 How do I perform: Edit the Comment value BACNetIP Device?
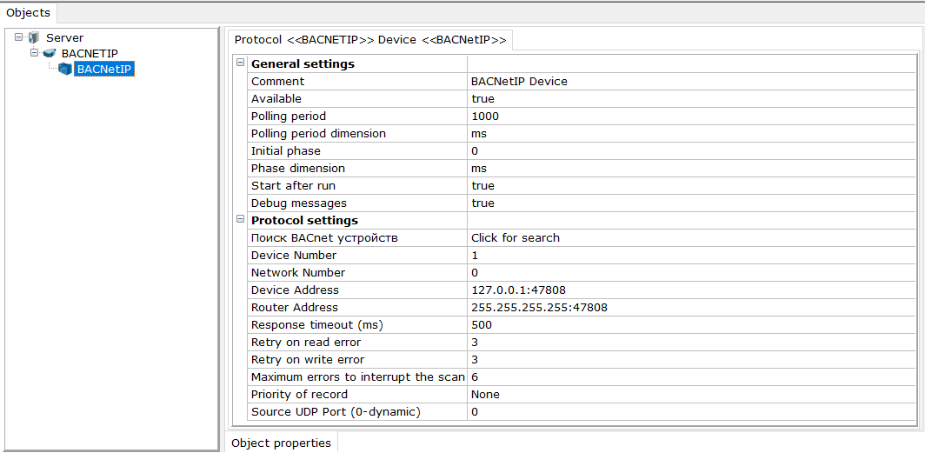pos(691,82)
